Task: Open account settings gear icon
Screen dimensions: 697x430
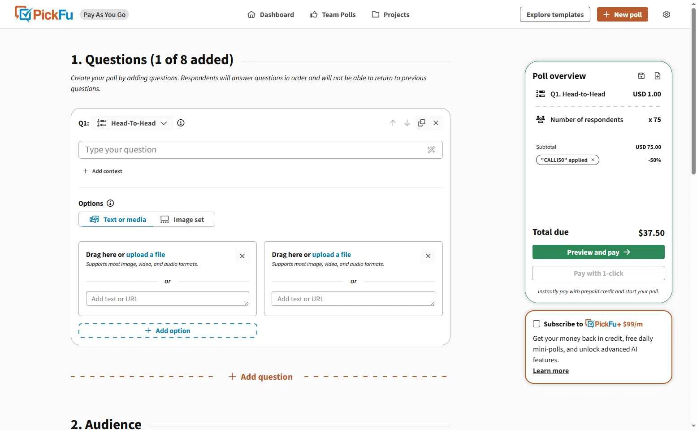Action: pyautogui.click(x=667, y=14)
